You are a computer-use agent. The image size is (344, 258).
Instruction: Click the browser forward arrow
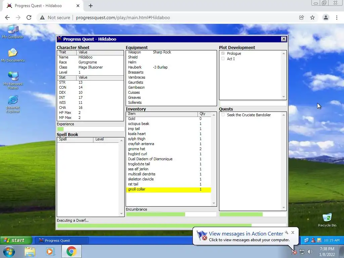[x=18, y=17]
